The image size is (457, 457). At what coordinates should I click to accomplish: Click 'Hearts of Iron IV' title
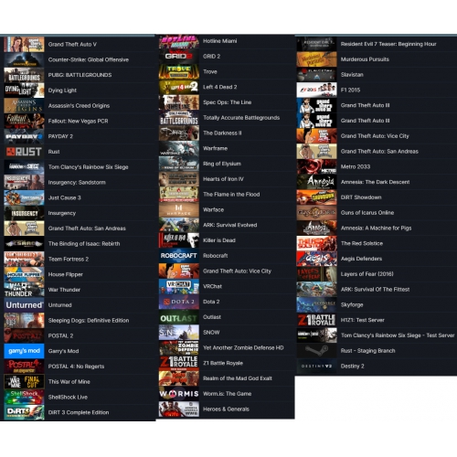click(x=223, y=179)
